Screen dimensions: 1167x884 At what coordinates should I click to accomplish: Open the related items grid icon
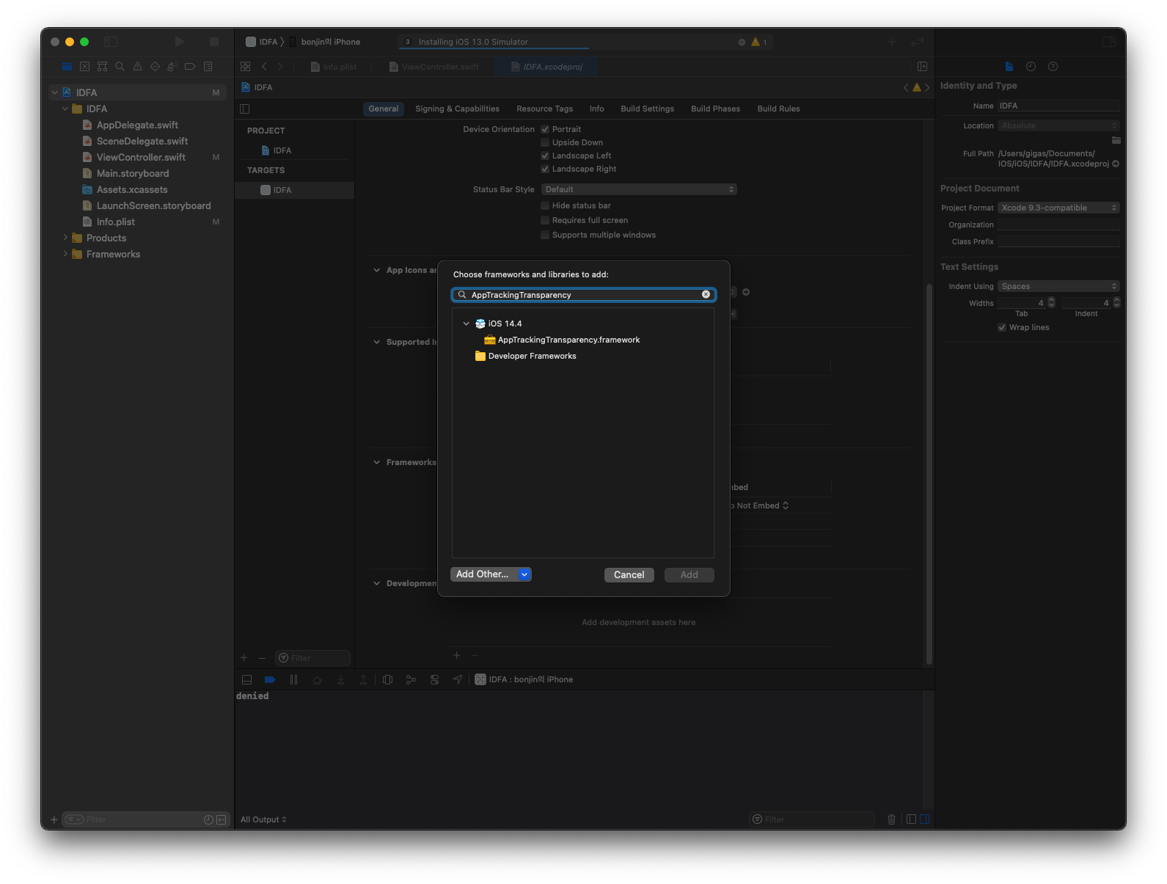pyautogui.click(x=246, y=67)
